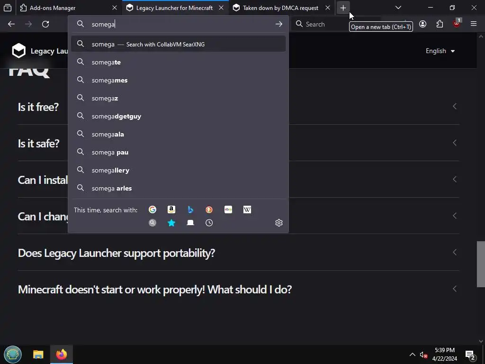Click the go arrow in the address bar

tap(278, 24)
